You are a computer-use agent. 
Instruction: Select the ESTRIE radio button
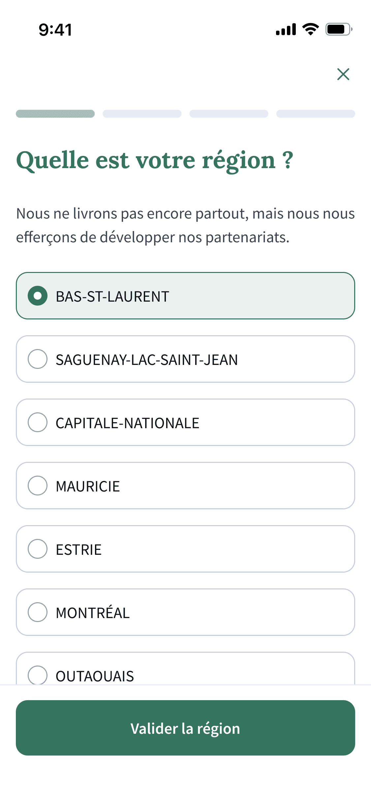38,549
